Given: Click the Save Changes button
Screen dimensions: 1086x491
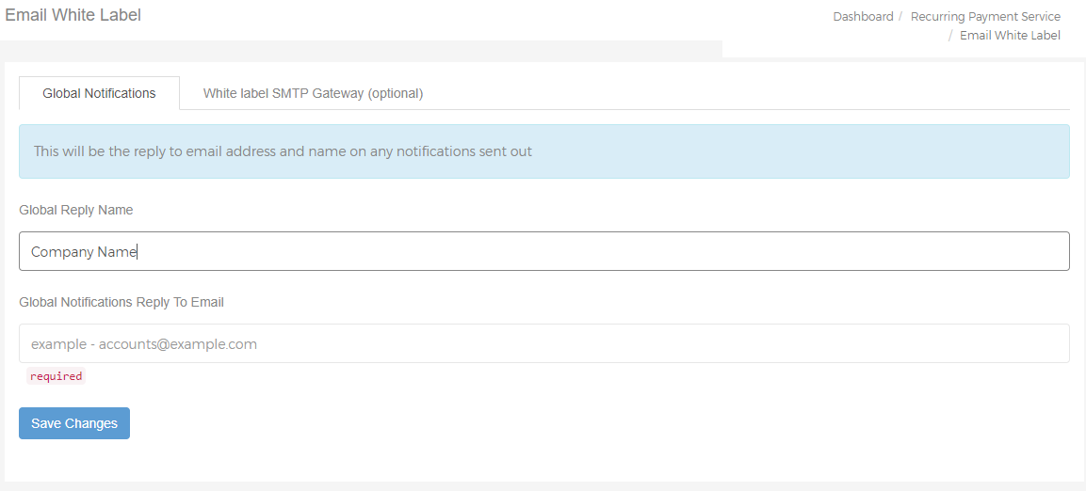Looking at the screenshot, I should (x=74, y=423).
